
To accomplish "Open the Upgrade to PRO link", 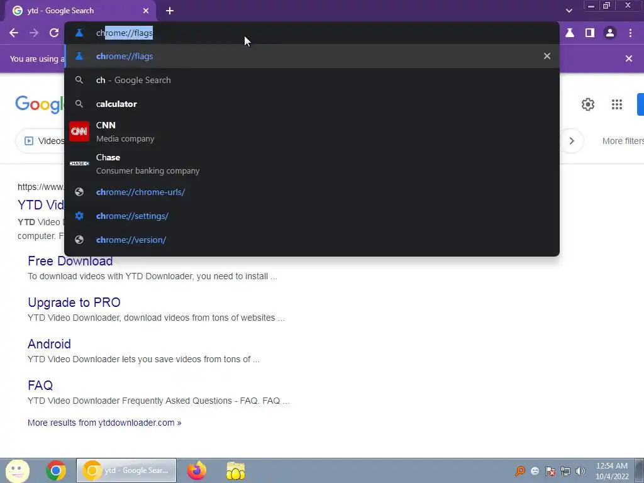I will tap(74, 303).
